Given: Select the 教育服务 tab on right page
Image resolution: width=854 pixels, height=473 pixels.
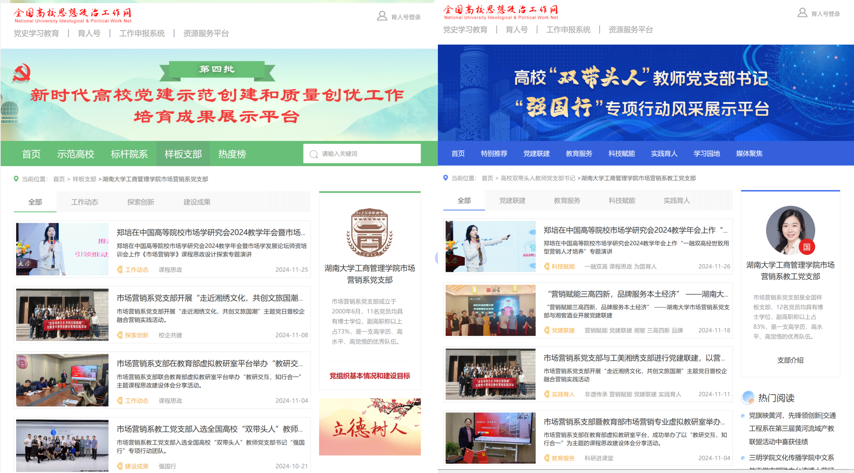Looking at the screenshot, I should [567, 200].
